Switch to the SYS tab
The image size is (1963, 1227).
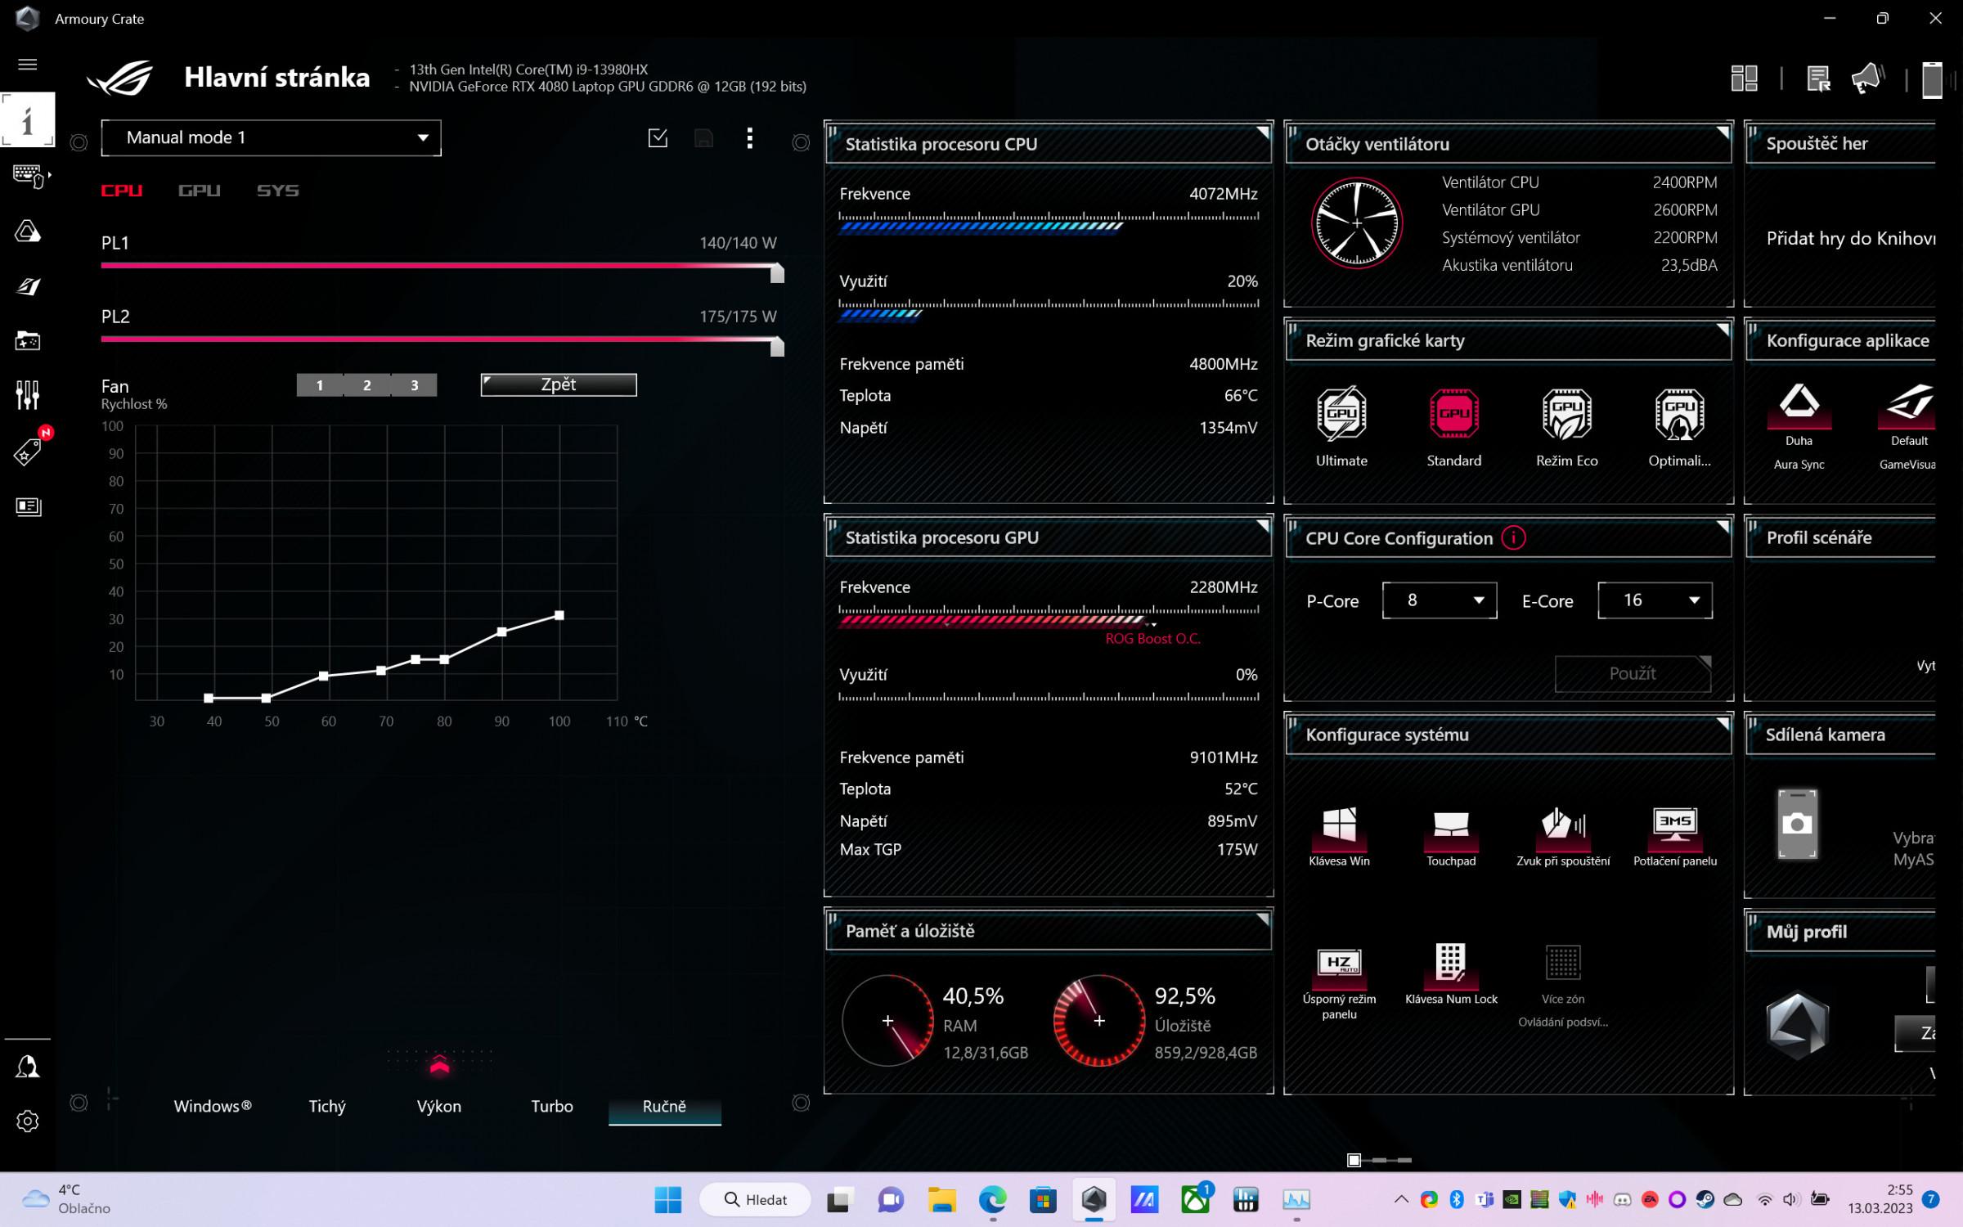[x=277, y=190]
